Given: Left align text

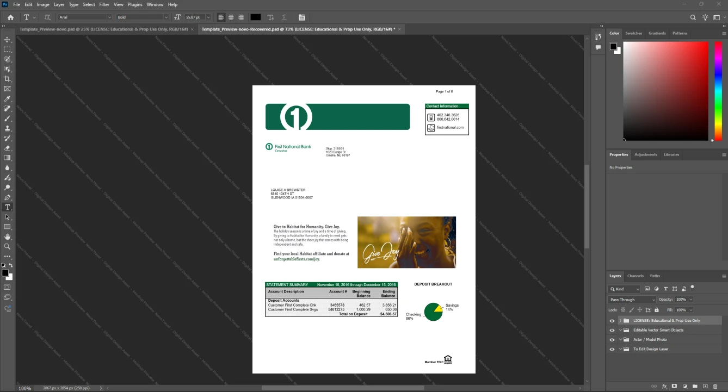Looking at the screenshot, I should pos(221,17).
